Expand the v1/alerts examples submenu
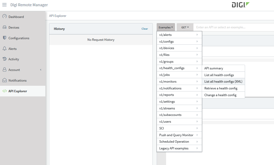This screenshot has width=274, height=165. [179, 35]
